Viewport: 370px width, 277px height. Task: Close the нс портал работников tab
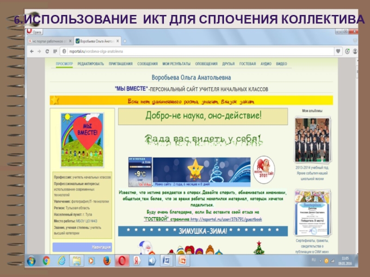click(x=70, y=41)
